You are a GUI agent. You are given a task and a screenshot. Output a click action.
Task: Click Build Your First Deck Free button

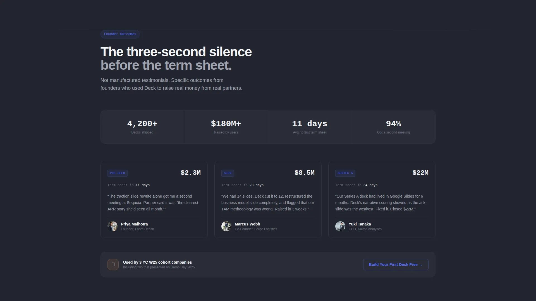coord(396,264)
